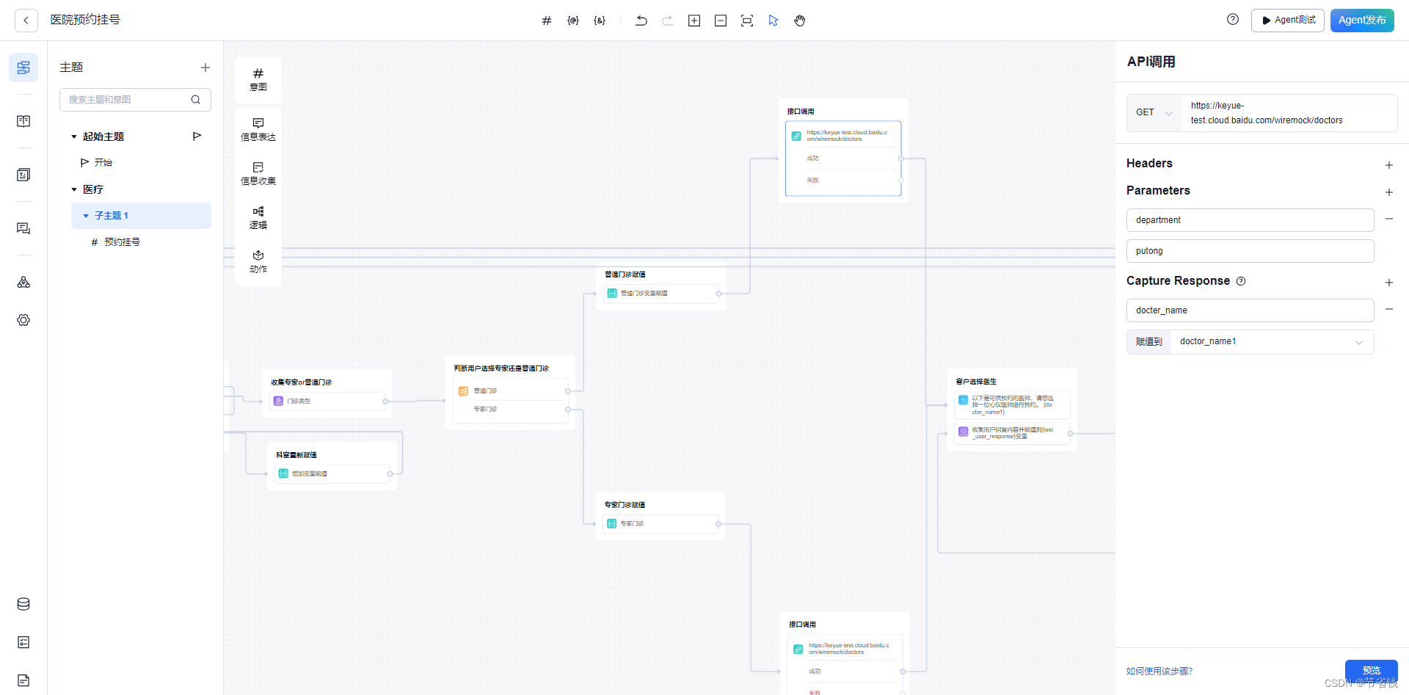Viewport: 1409px width, 695px height.
Task: Open the 如何使用该步骤? link
Action: click(1159, 672)
